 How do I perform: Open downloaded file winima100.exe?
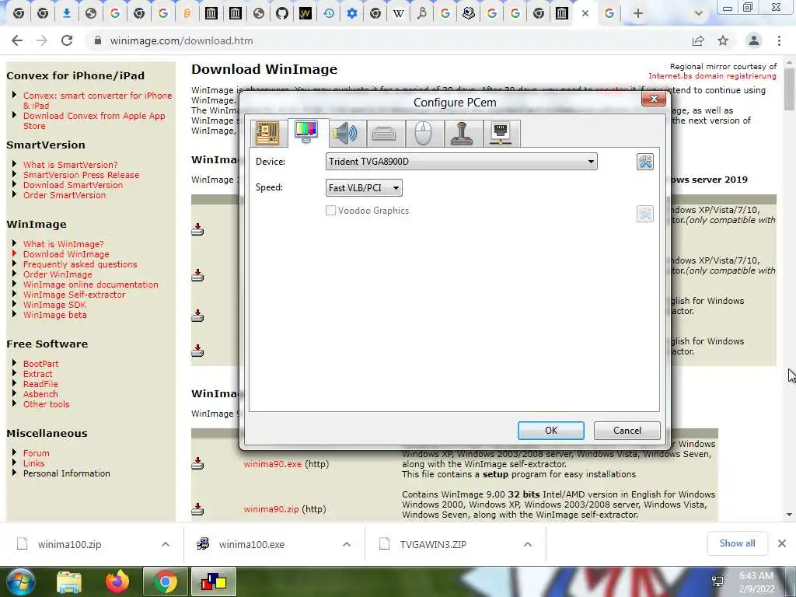pyautogui.click(x=251, y=544)
